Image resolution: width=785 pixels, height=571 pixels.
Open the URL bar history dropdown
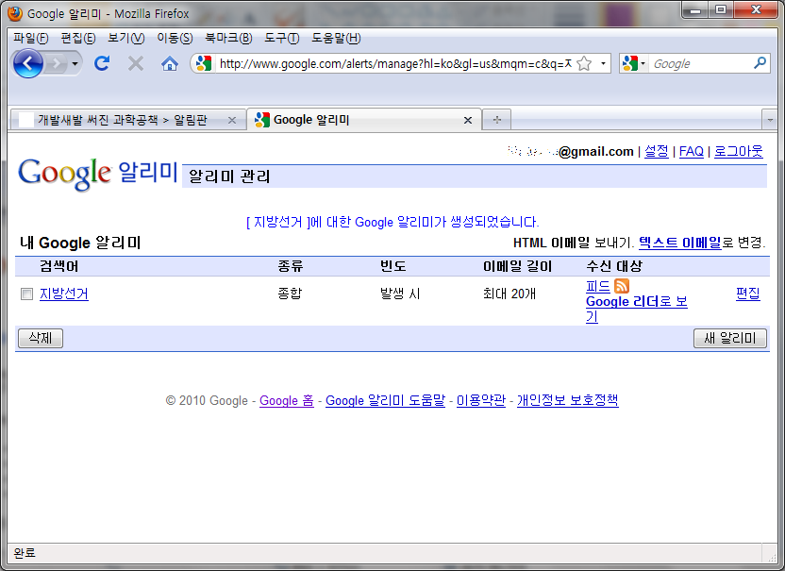(604, 63)
